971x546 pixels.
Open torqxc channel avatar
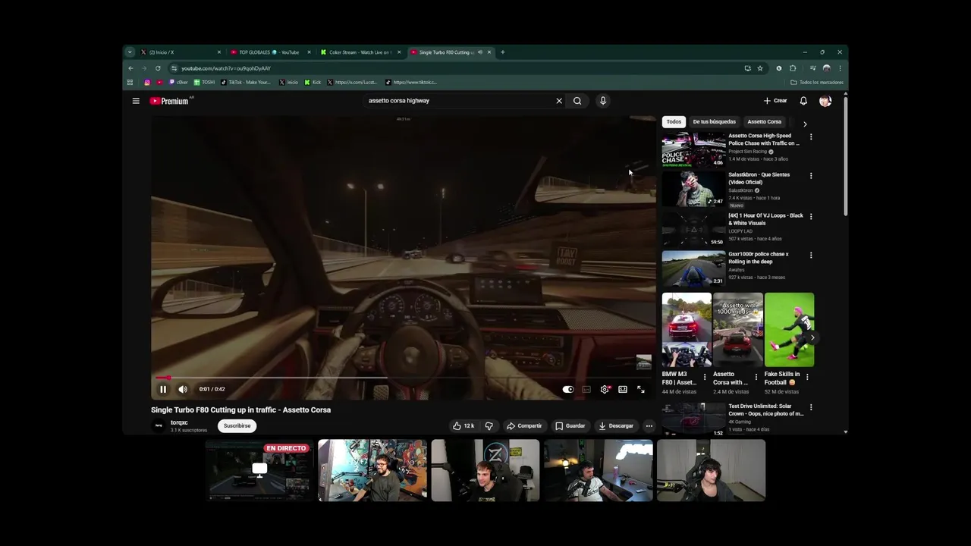click(x=159, y=425)
